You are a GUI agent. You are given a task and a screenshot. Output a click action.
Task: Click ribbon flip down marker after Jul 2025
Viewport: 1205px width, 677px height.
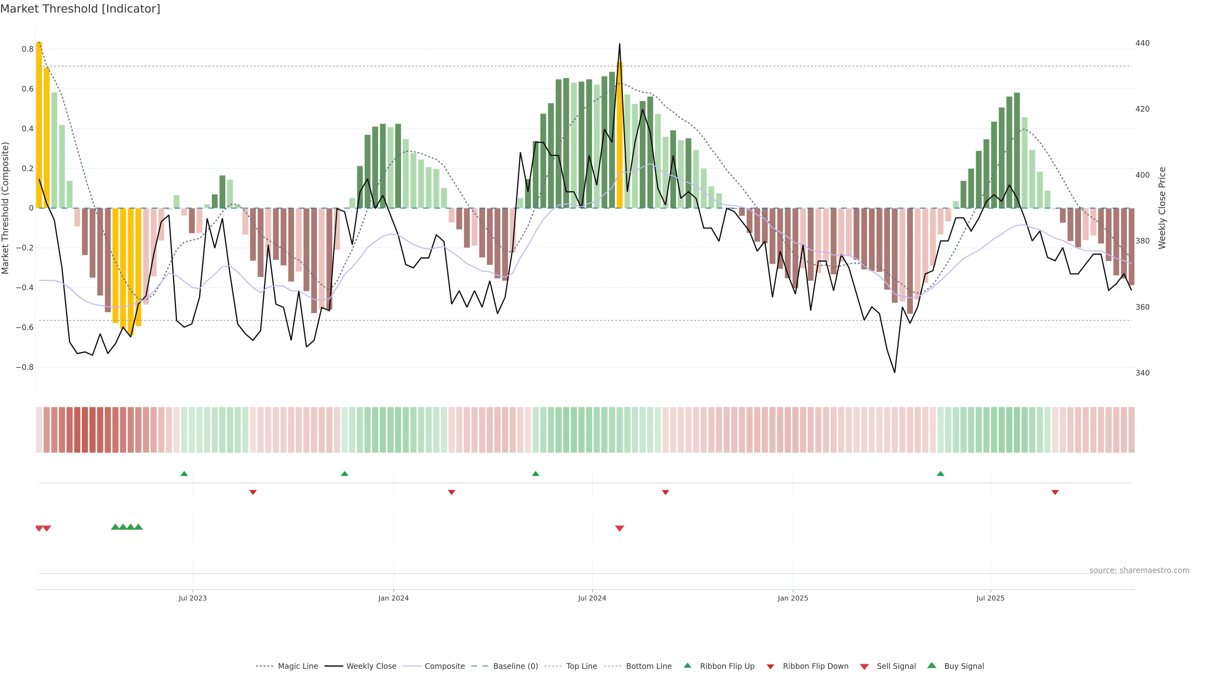click(1055, 492)
